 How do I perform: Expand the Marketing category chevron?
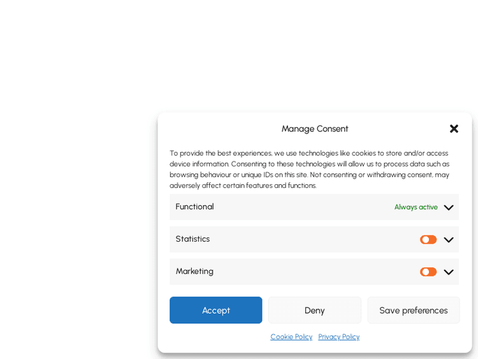click(449, 272)
